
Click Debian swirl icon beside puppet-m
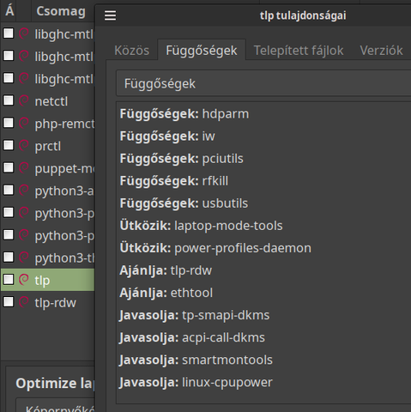coord(24,167)
